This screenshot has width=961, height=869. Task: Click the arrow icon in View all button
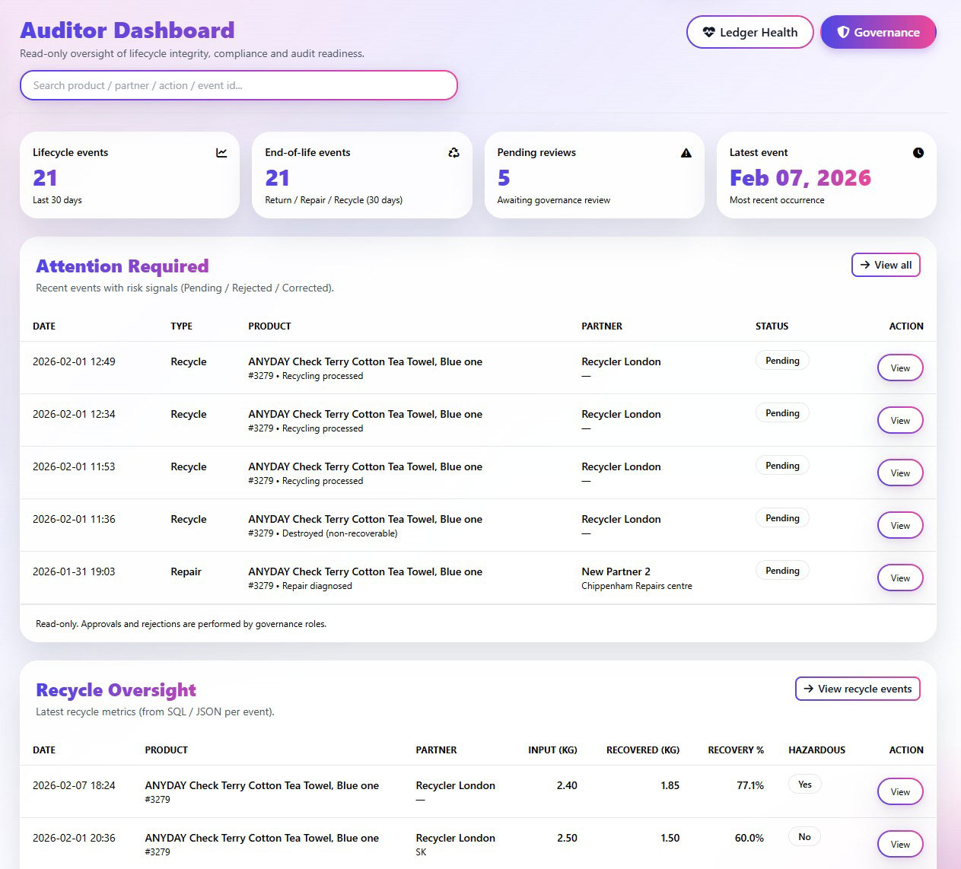(864, 265)
